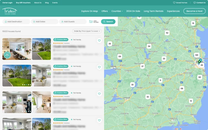Image resolution: width=208 pixels, height=130 pixels.
Task: Open the Add Filters sliders icon
Action: [x=91, y=22]
